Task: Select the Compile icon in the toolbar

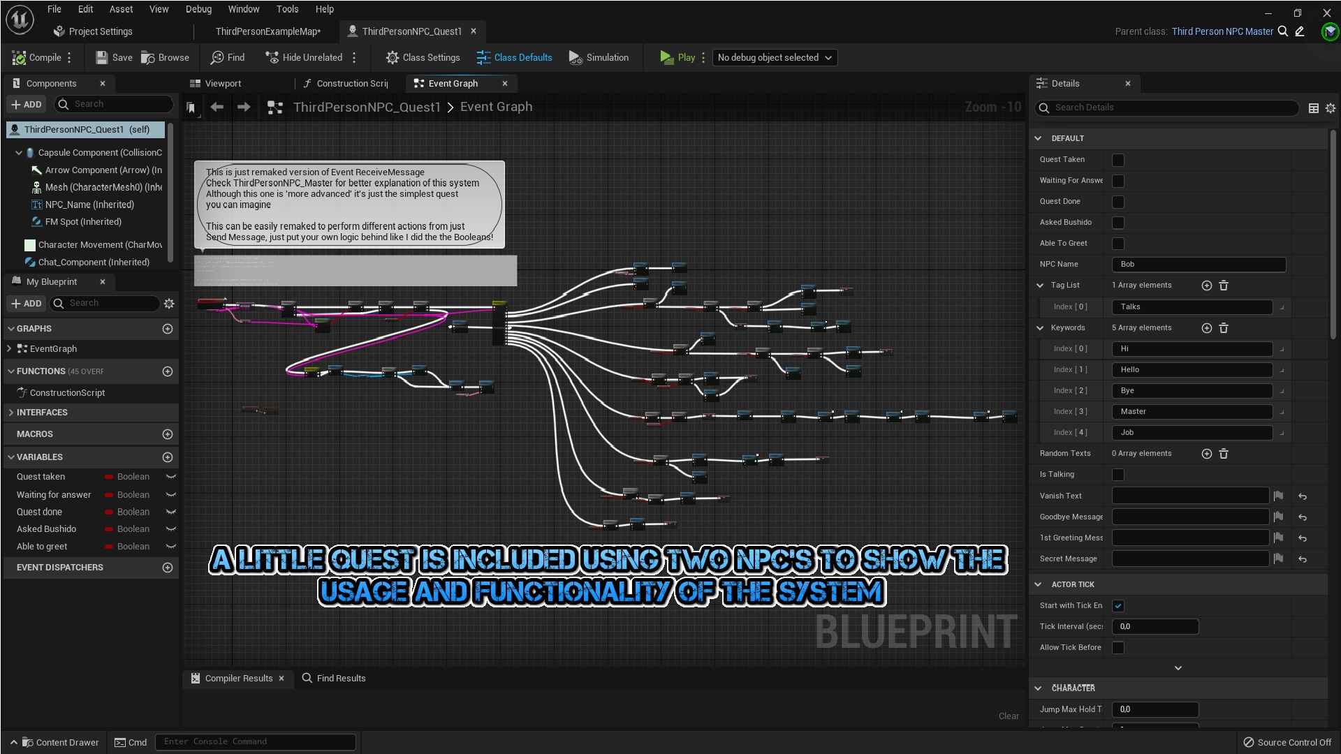Action: pyautogui.click(x=20, y=57)
